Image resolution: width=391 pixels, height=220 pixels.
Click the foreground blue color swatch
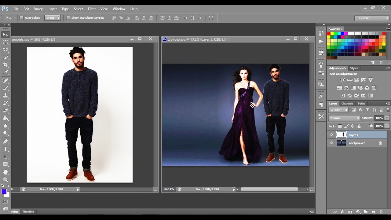click(4, 192)
